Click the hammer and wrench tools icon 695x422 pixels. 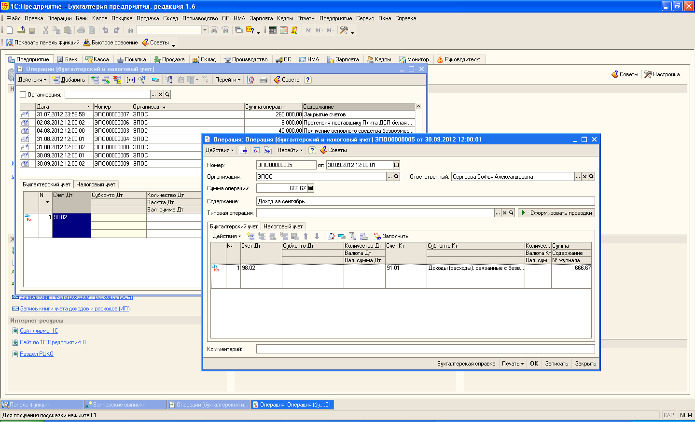[x=344, y=30]
